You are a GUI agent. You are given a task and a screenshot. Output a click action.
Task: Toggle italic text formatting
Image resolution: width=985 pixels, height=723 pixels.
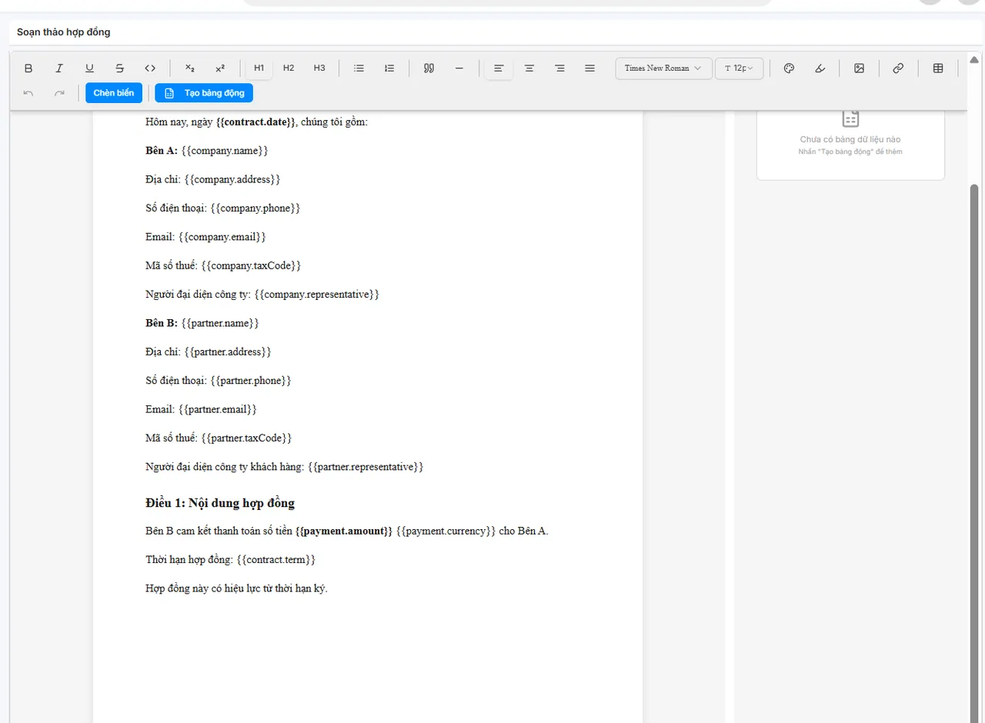[59, 68]
